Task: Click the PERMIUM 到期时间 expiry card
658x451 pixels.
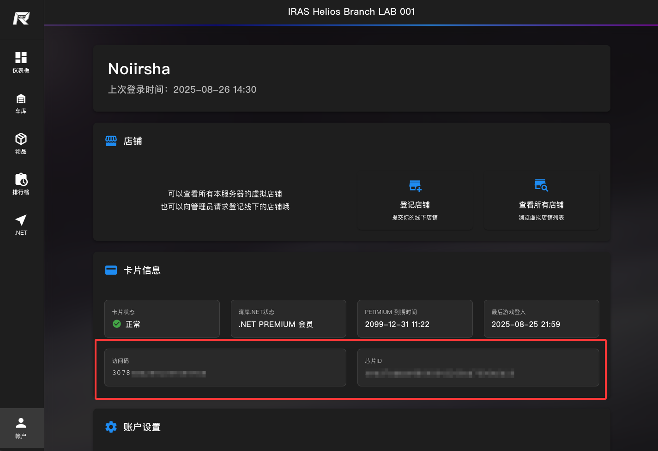Action: tap(415, 319)
